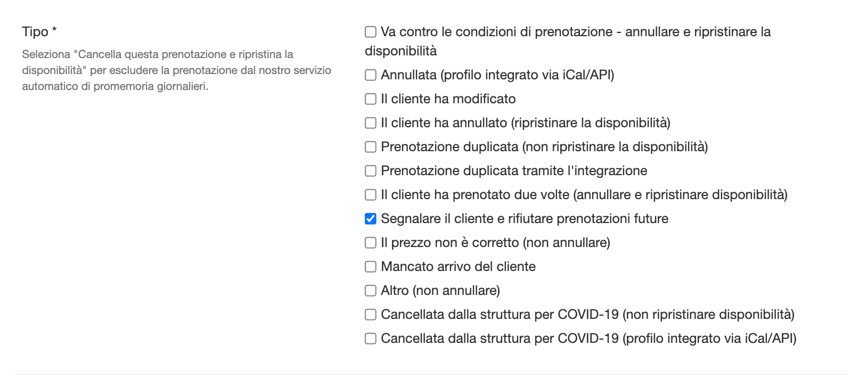Check 'Il prezzo non è corretto' option
The image size is (850, 378).
[371, 243]
